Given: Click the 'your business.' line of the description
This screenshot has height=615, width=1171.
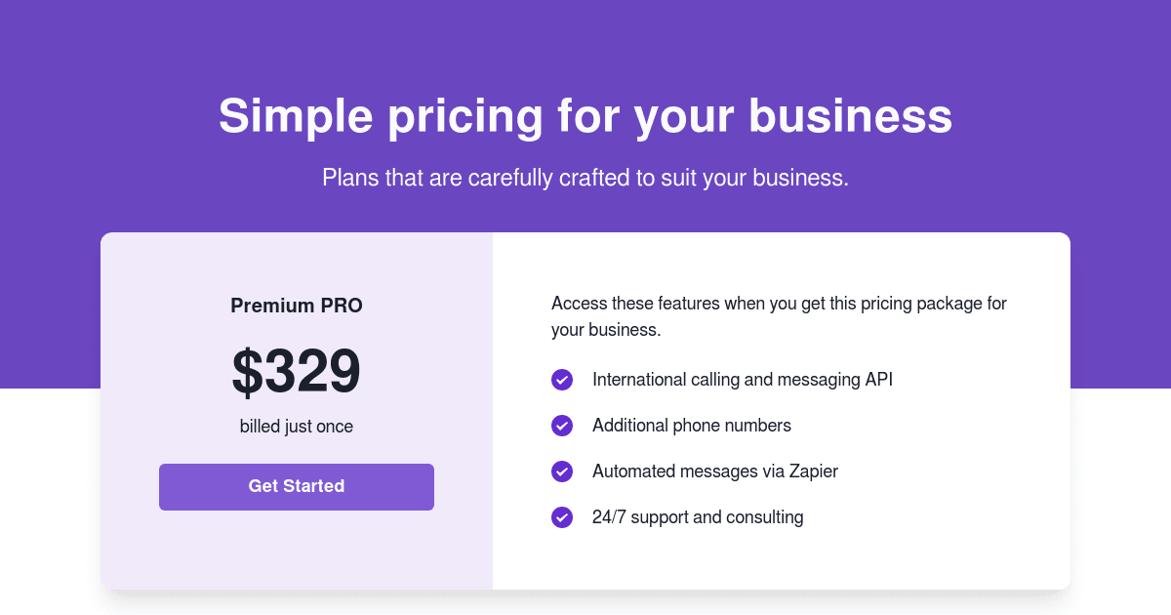Looking at the screenshot, I should pos(606,330).
